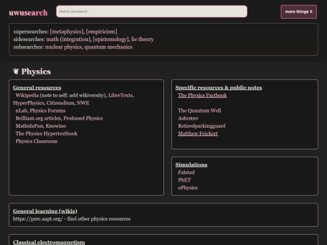Viewport: 327px width, 245px height.
Task: Click the Physics page title
Action: pos(36,71)
